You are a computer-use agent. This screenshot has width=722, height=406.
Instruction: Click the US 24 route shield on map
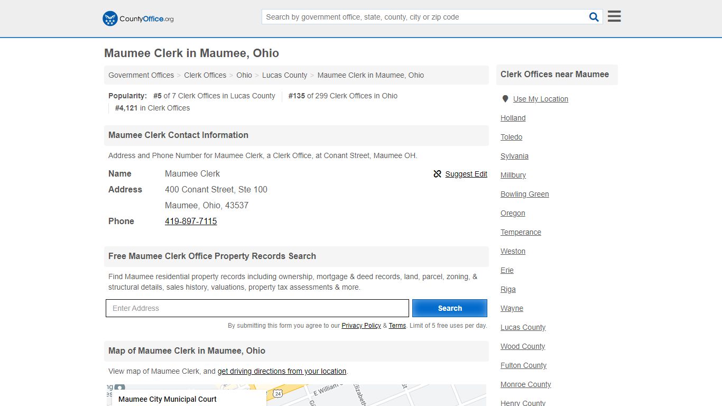[277, 393]
